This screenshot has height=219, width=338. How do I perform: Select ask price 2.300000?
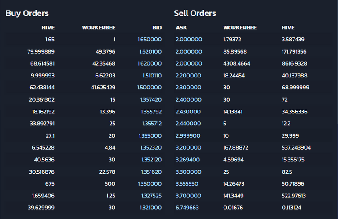coord(188,88)
